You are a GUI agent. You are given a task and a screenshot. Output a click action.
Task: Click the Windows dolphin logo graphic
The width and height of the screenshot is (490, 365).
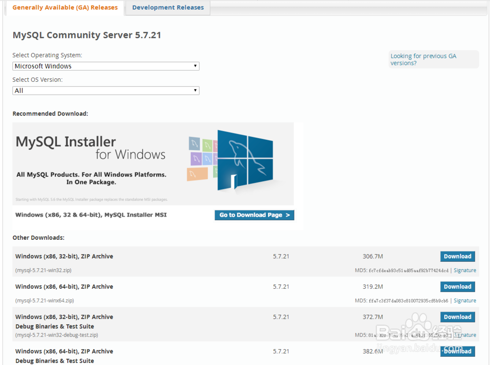(245, 160)
